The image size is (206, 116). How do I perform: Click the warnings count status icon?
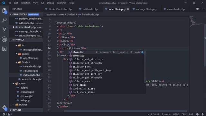tap(10, 114)
